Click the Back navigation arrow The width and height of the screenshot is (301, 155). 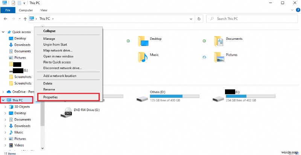coord(5,19)
